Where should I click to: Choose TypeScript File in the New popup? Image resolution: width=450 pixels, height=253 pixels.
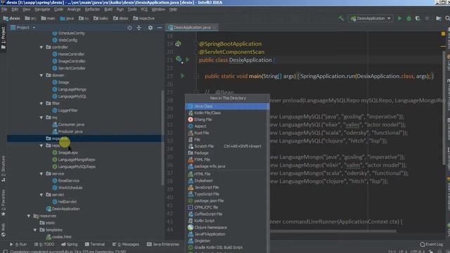226,194
